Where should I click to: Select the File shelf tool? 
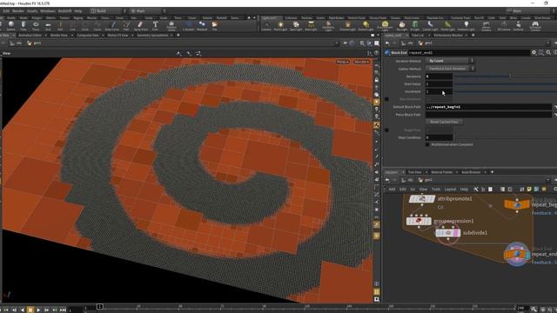coord(215,25)
